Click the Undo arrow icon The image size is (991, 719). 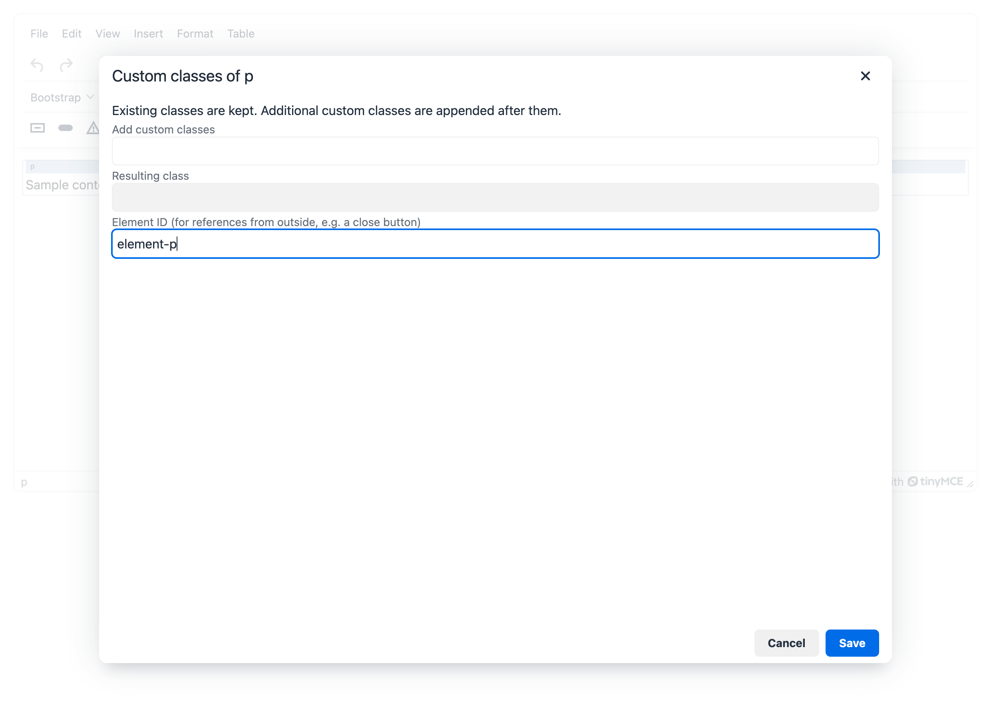pyautogui.click(x=37, y=65)
